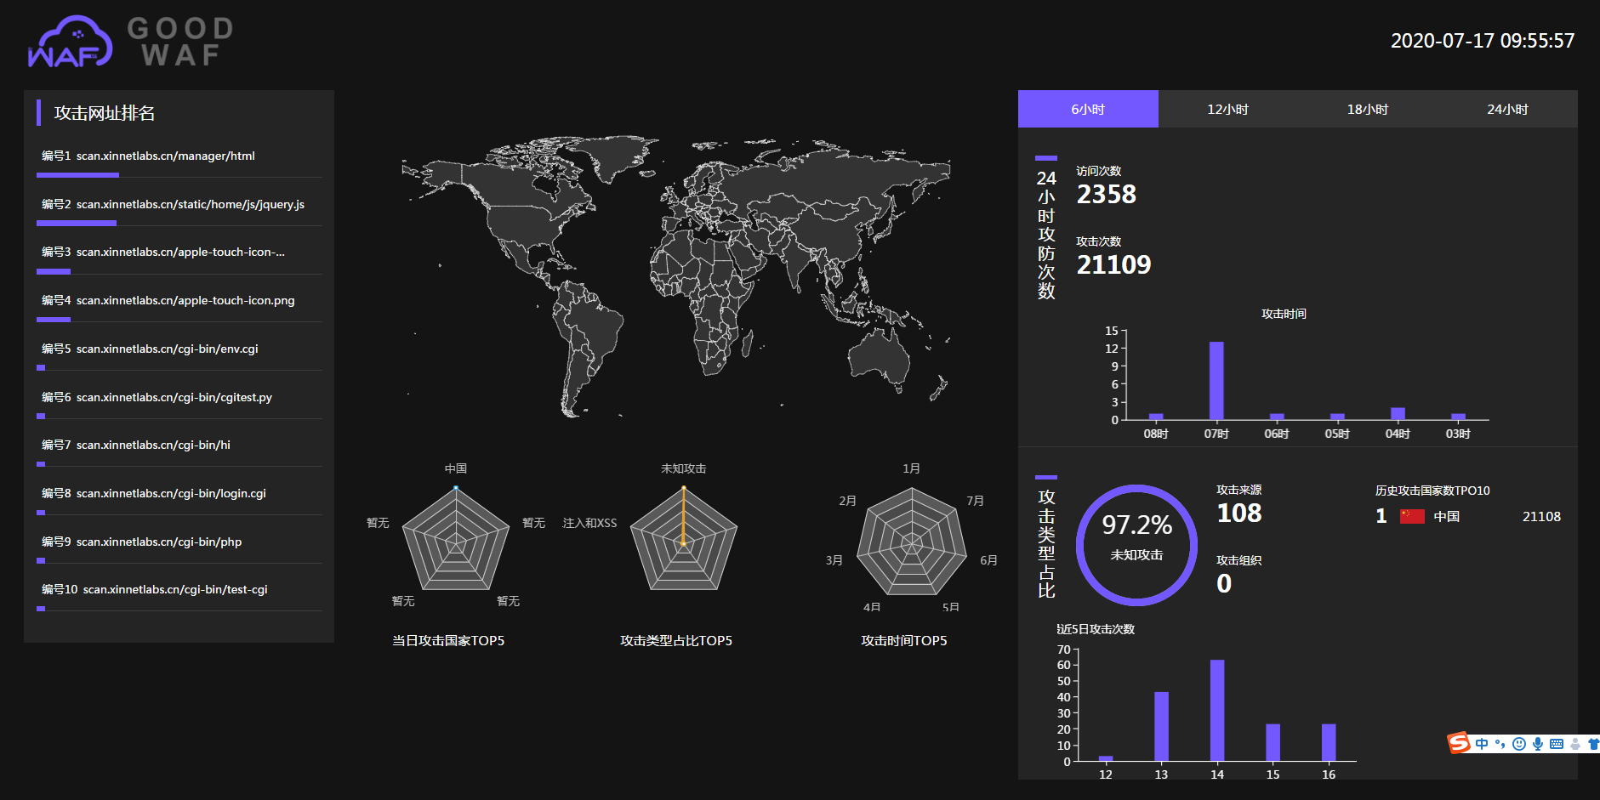Toggle punctuation mode in input toolbar
1600x800 pixels.
pos(1500,744)
